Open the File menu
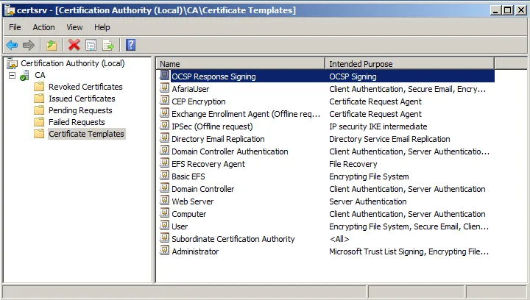Screen dimensions: 530x300 (x=15, y=27)
